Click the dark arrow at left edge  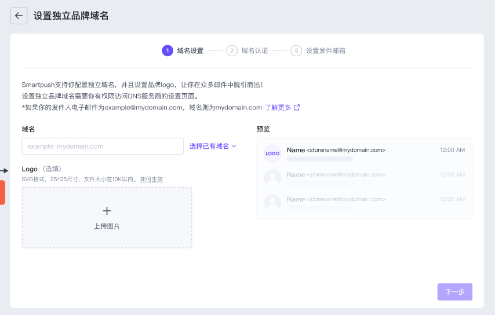[x=4, y=170]
